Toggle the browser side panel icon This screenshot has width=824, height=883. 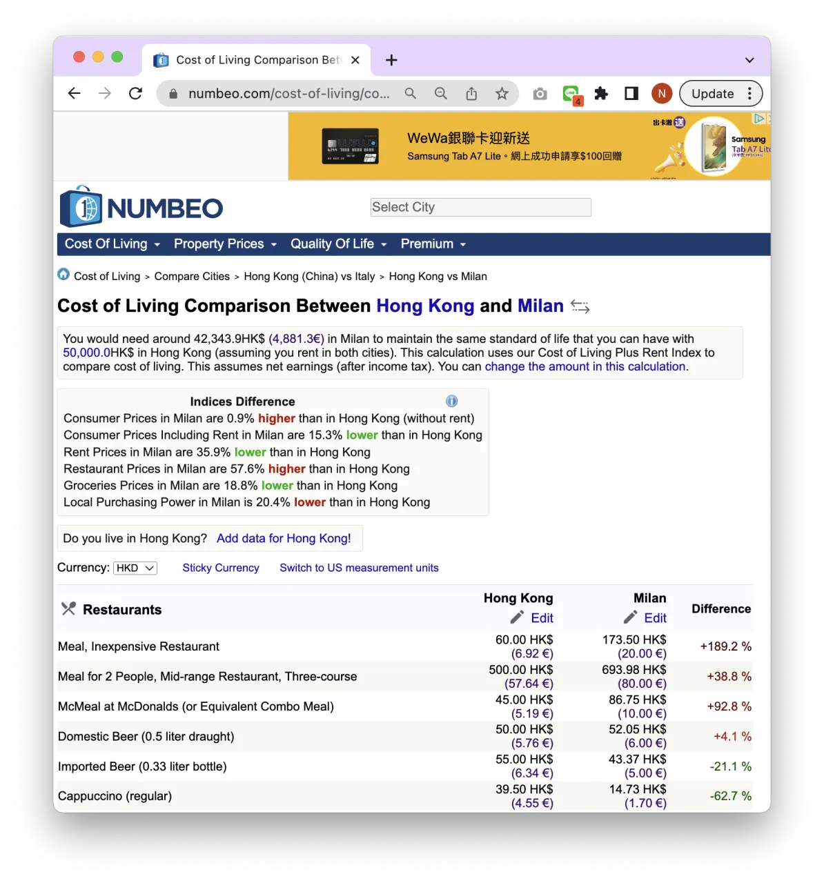pyautogui.click(x=631, y=94)
